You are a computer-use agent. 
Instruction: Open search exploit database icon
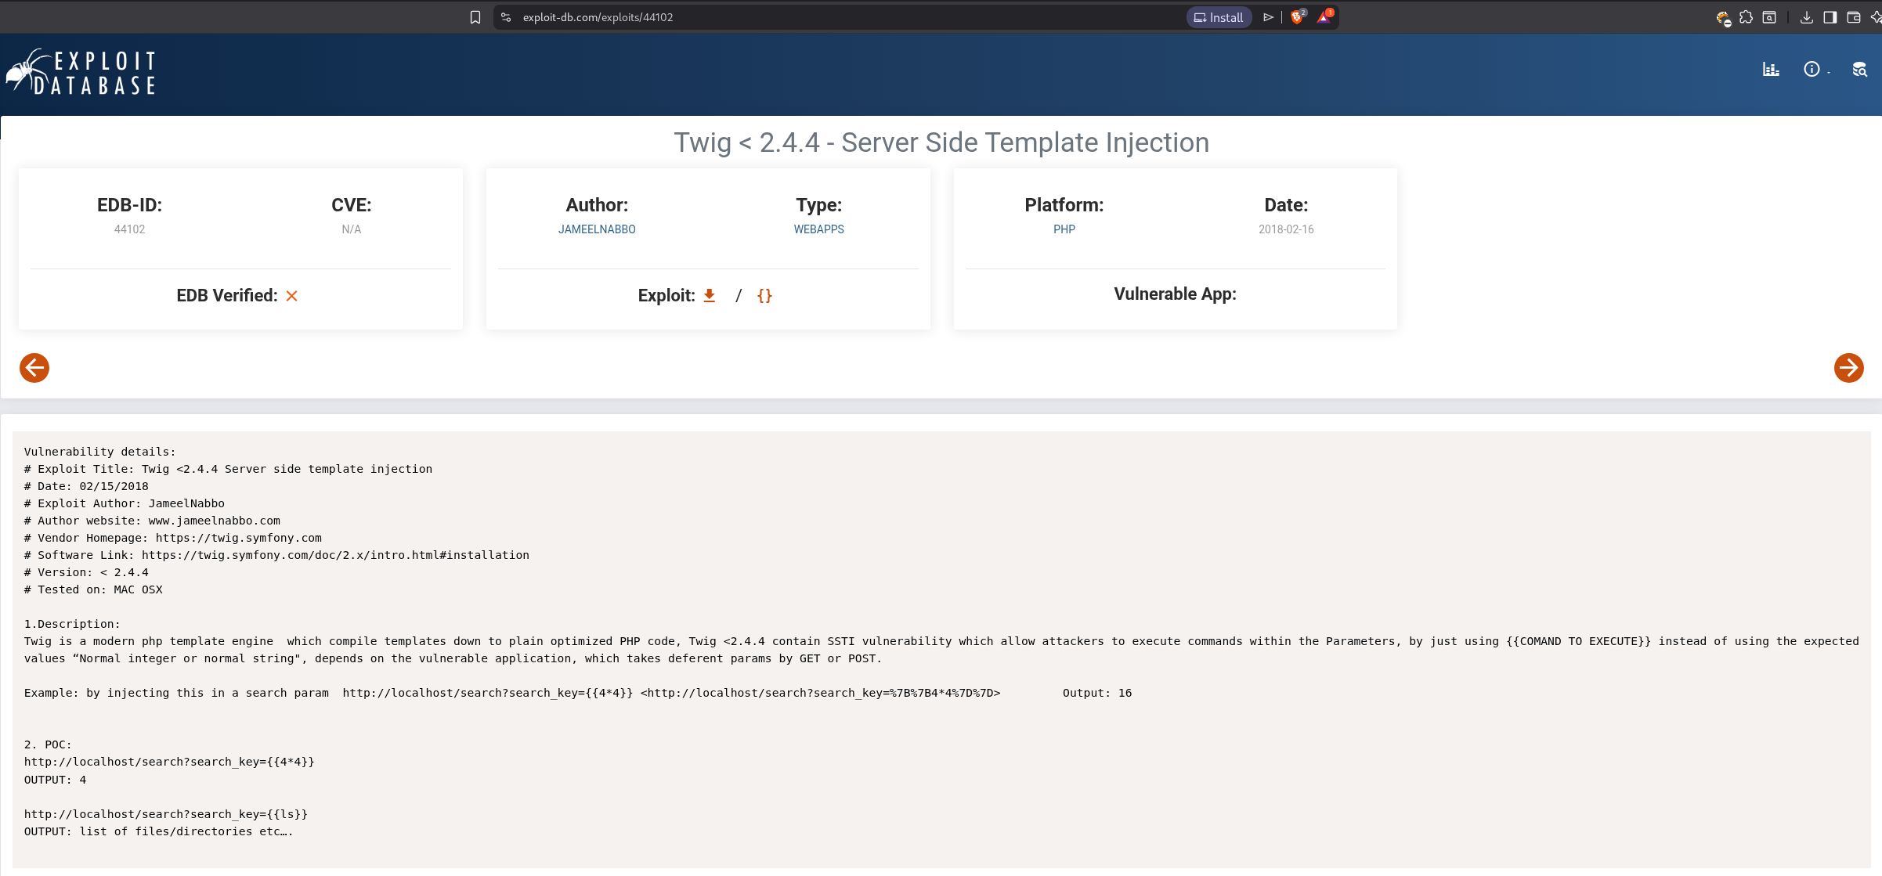pos(1859,70)
